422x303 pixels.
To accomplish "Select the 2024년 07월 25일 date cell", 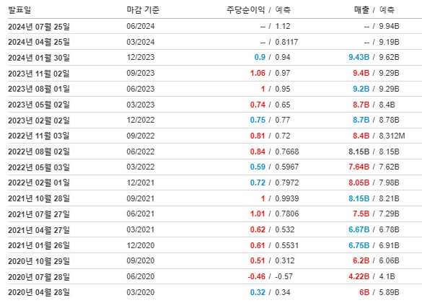I will coord(39,27).
